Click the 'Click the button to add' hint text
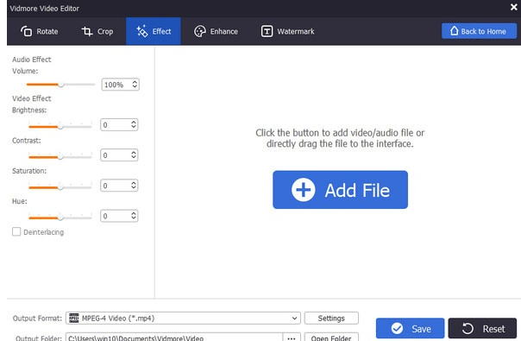Viewport: 521px width, 341px height. tap(340, 138)
